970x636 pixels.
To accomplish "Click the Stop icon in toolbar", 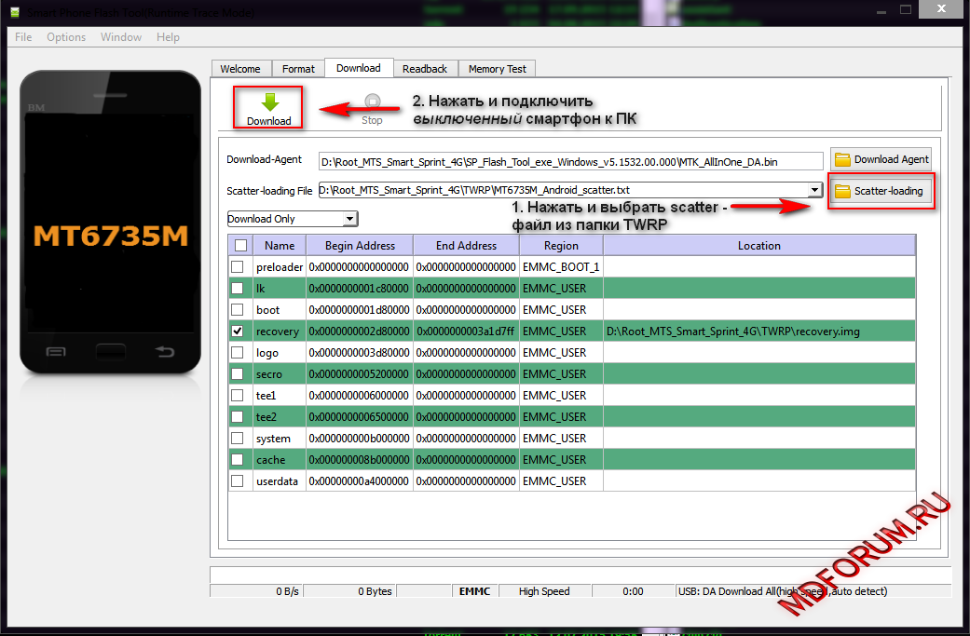I will (372, 102).
